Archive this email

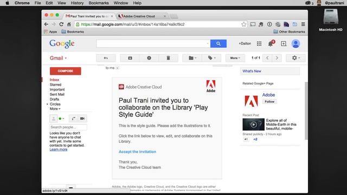(x=130, y=58)
